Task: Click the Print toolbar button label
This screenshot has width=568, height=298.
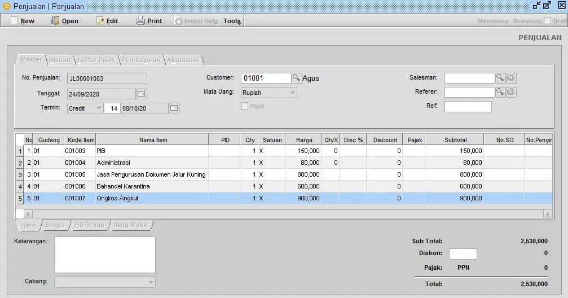Action: 155,21
